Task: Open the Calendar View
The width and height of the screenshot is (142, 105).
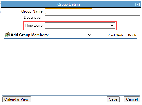Action: coord(17,99)
